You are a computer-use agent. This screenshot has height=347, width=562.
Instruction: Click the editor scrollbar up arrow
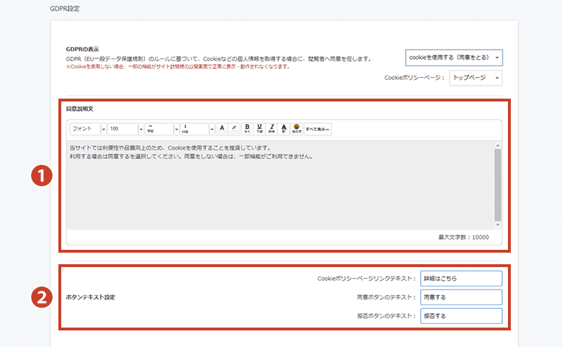pyautogui.click(x=497, y=146)
